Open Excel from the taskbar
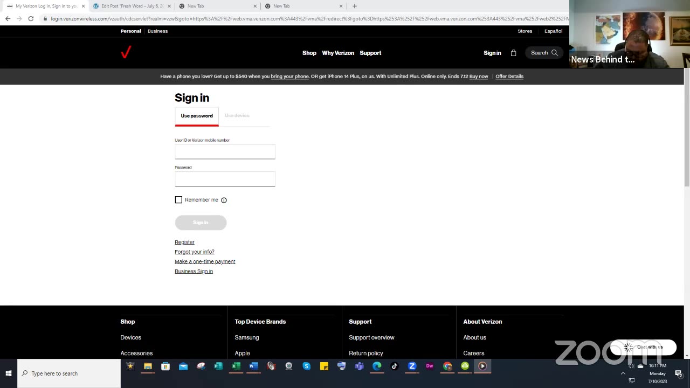The height and width of the screenshot is (388, 690). click(236, 366)
